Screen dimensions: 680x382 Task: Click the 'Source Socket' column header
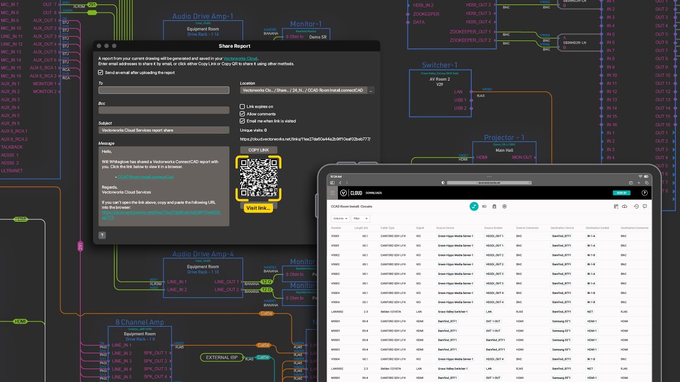tap(493, 228)
